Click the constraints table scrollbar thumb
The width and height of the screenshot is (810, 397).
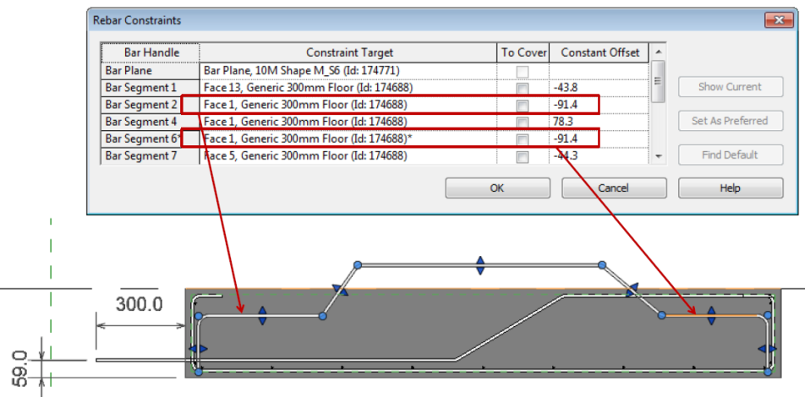[x=658, y=81]
